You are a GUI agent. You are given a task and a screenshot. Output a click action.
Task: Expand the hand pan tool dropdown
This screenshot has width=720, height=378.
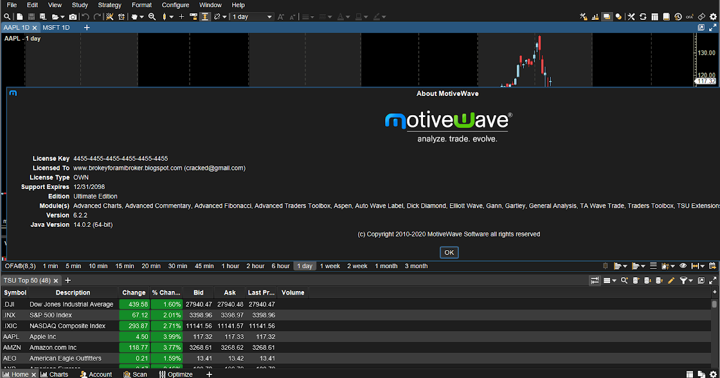click(x=142, y=17)
